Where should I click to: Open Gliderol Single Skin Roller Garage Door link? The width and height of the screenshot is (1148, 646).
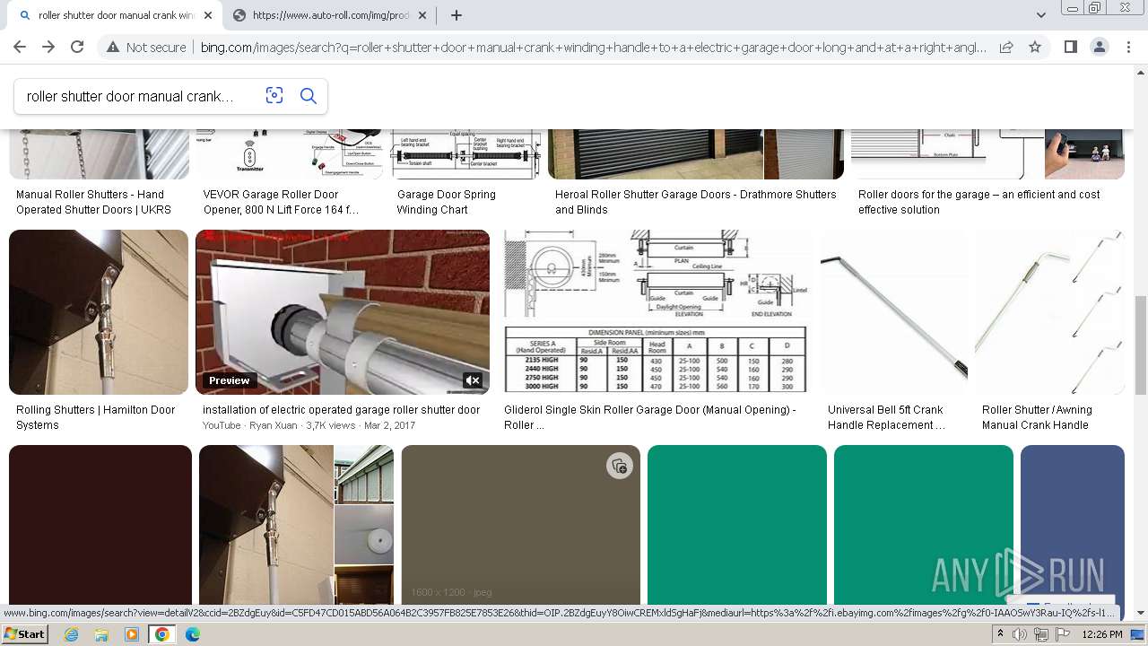(x=649, y=417)
